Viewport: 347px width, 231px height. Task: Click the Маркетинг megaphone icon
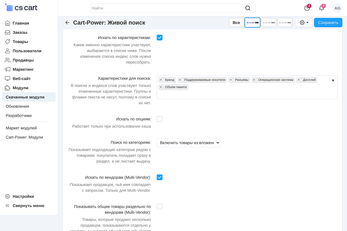pyautogui.click(x=8, y=69)
